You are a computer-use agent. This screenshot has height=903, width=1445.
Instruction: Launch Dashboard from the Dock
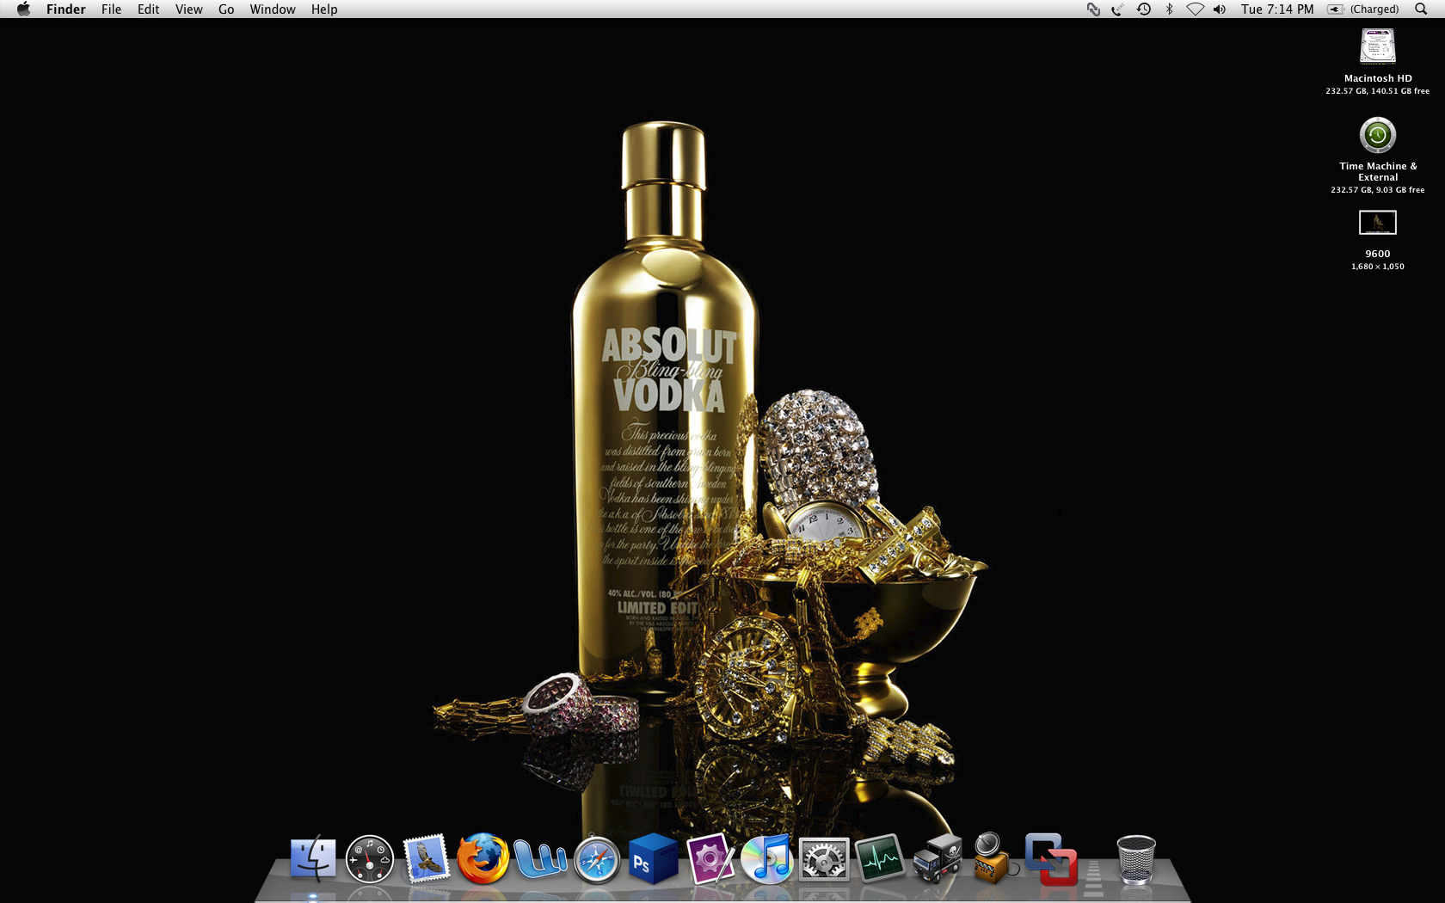[x=370, y=859]
